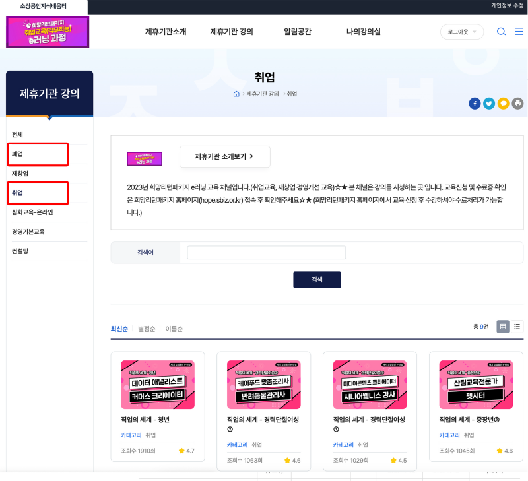Viewport: 528px width, 481px height.
Task: Open the 나의강의실 menu
Action: 362,31
